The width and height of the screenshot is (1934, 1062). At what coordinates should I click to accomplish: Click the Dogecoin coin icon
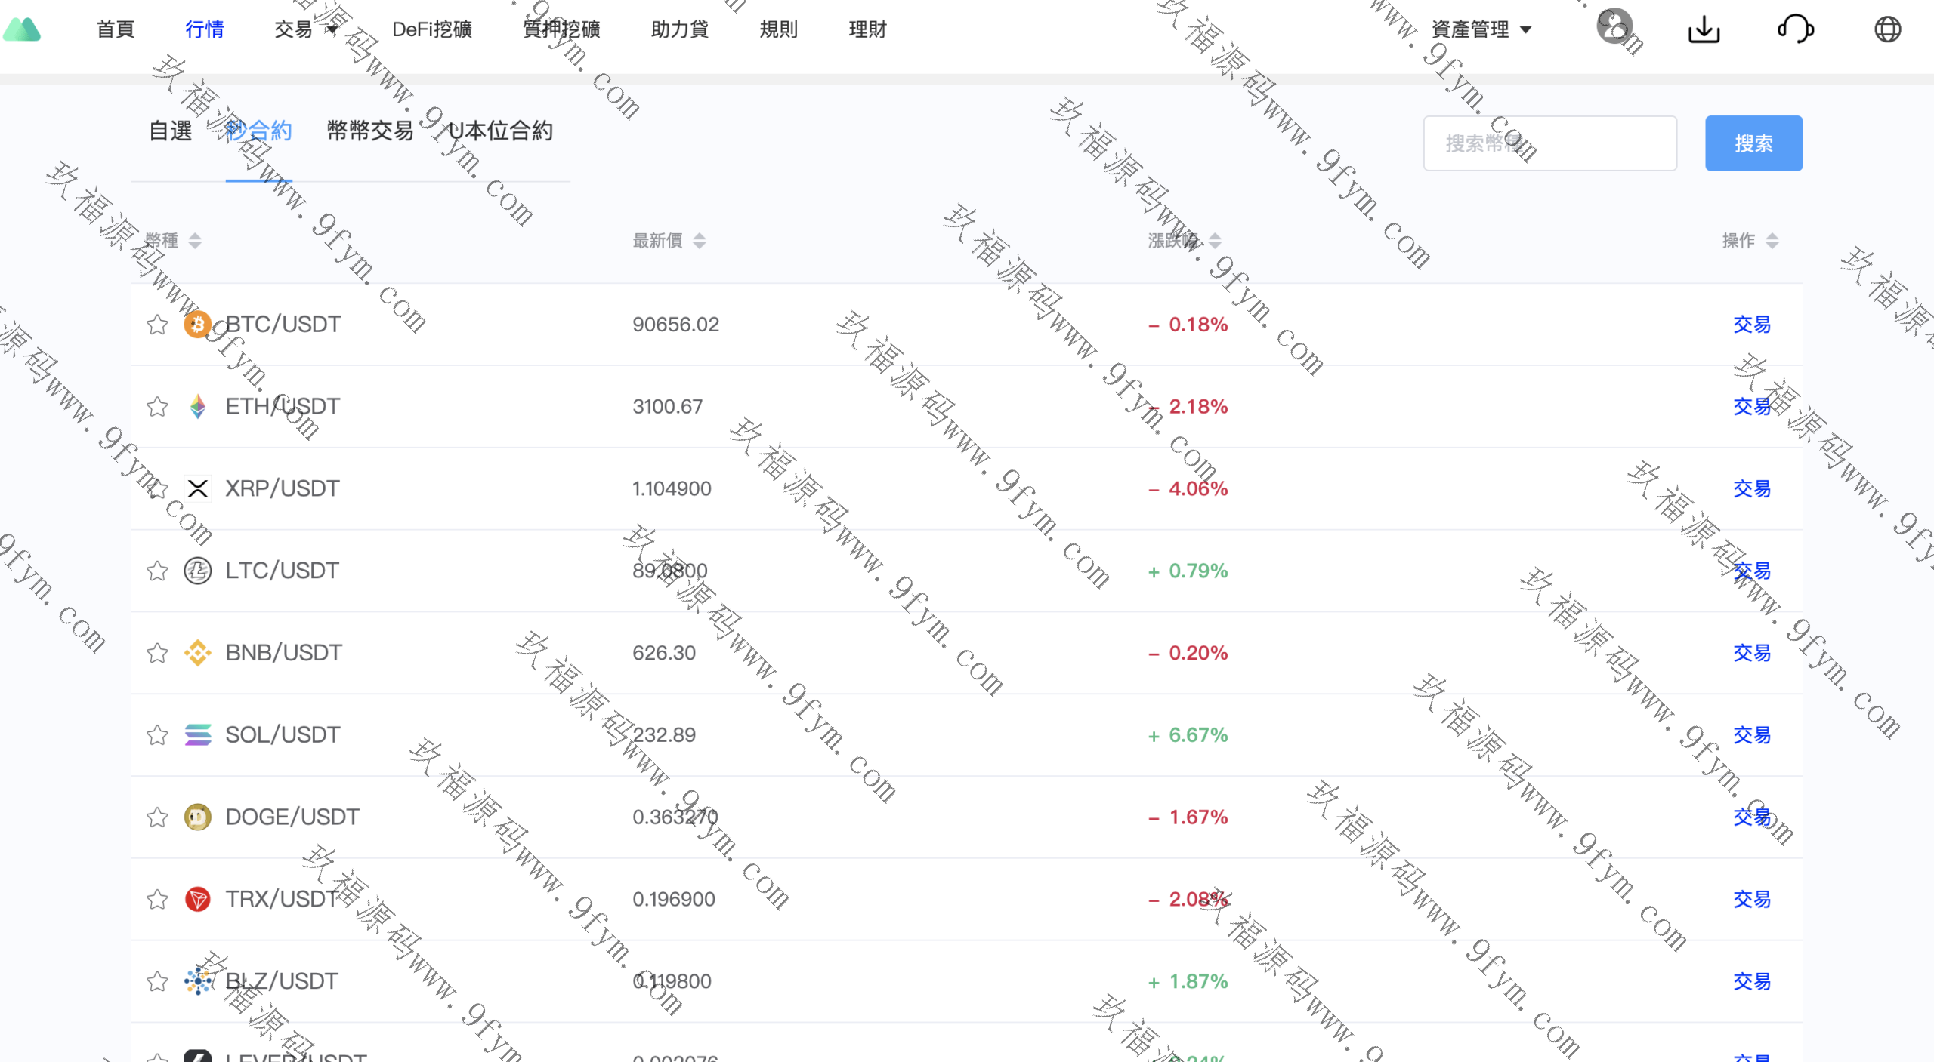coord(197,817)
